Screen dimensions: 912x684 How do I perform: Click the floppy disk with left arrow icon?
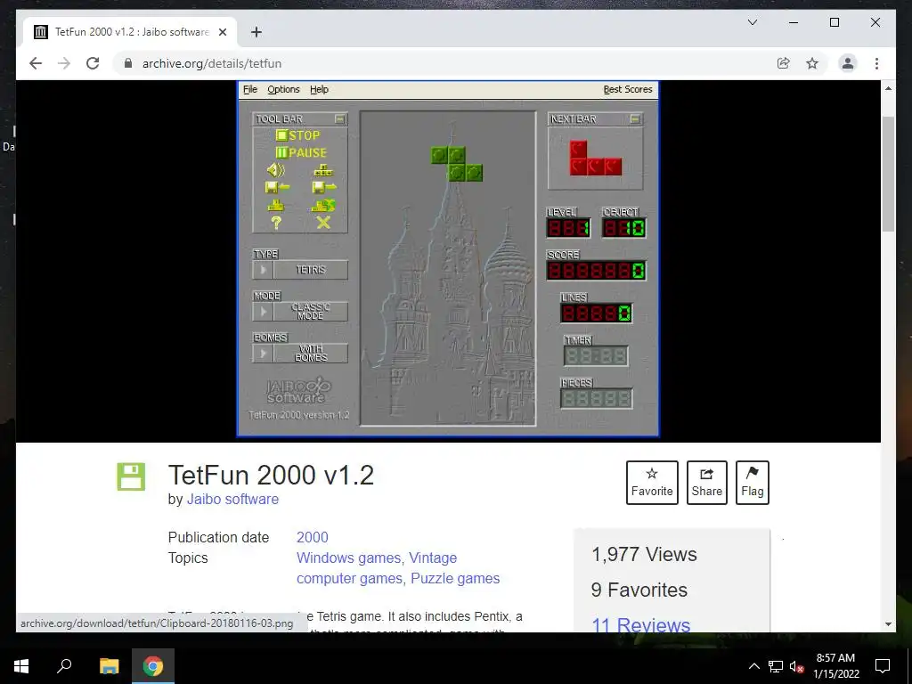(x=277, y=187)
